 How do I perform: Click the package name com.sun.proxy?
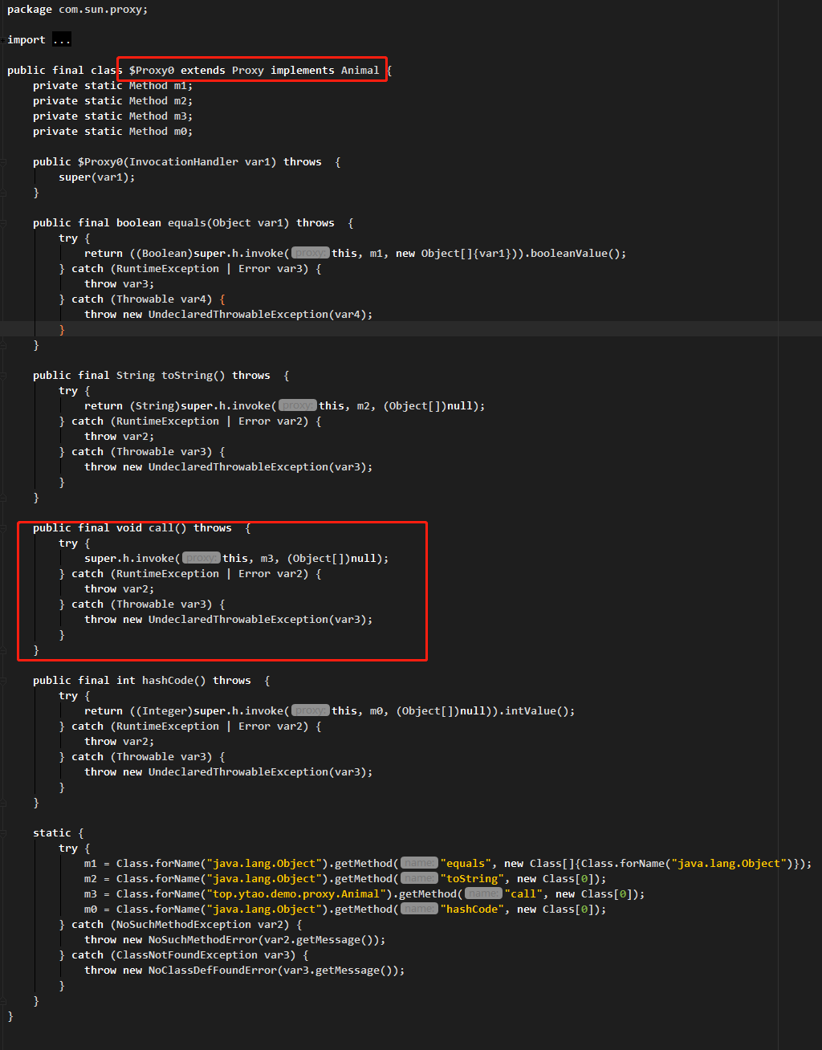point(100,10)
